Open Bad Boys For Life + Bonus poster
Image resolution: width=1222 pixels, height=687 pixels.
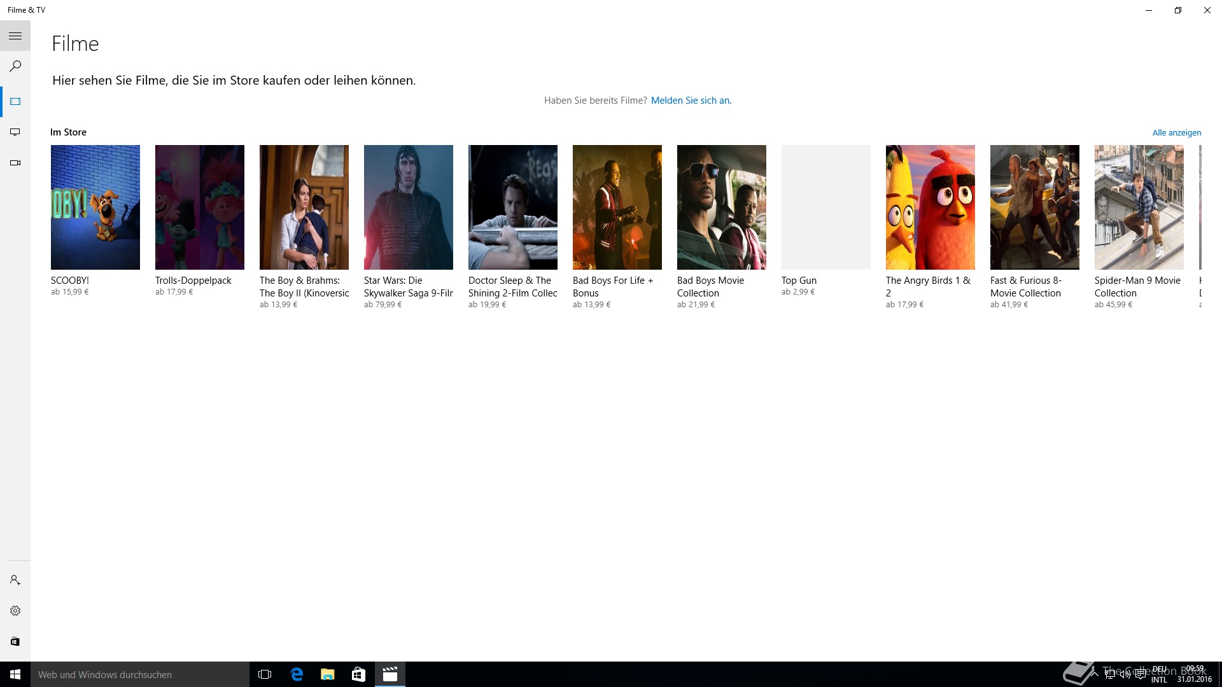click(617, 207)
